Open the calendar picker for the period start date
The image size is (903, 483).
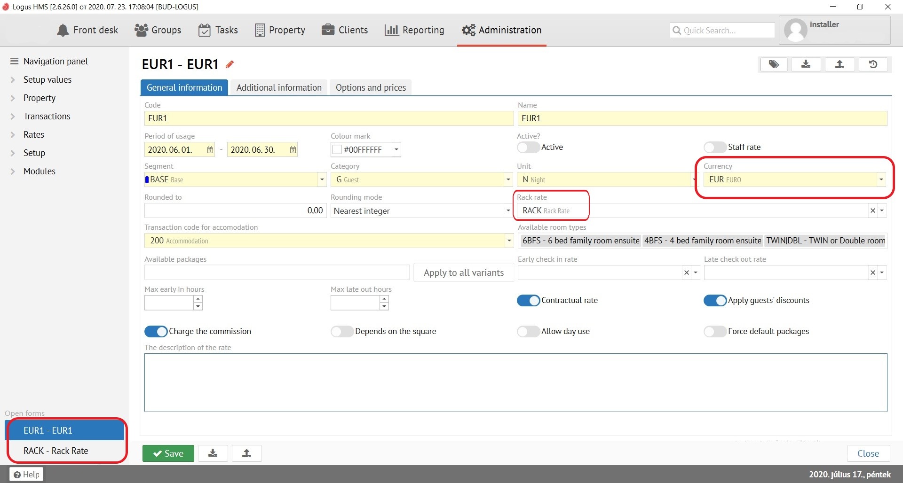pos(210,150)
